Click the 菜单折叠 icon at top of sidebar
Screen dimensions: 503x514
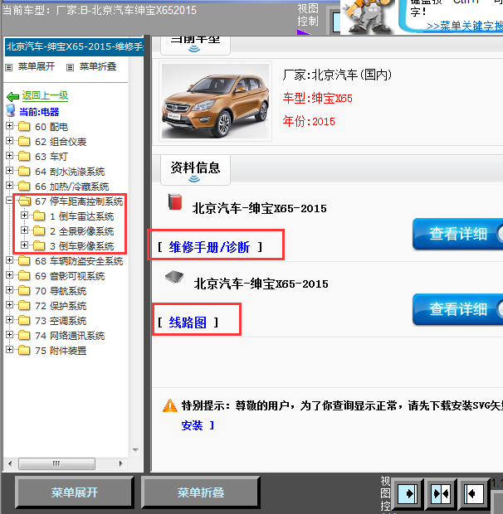tap(70, 67)
